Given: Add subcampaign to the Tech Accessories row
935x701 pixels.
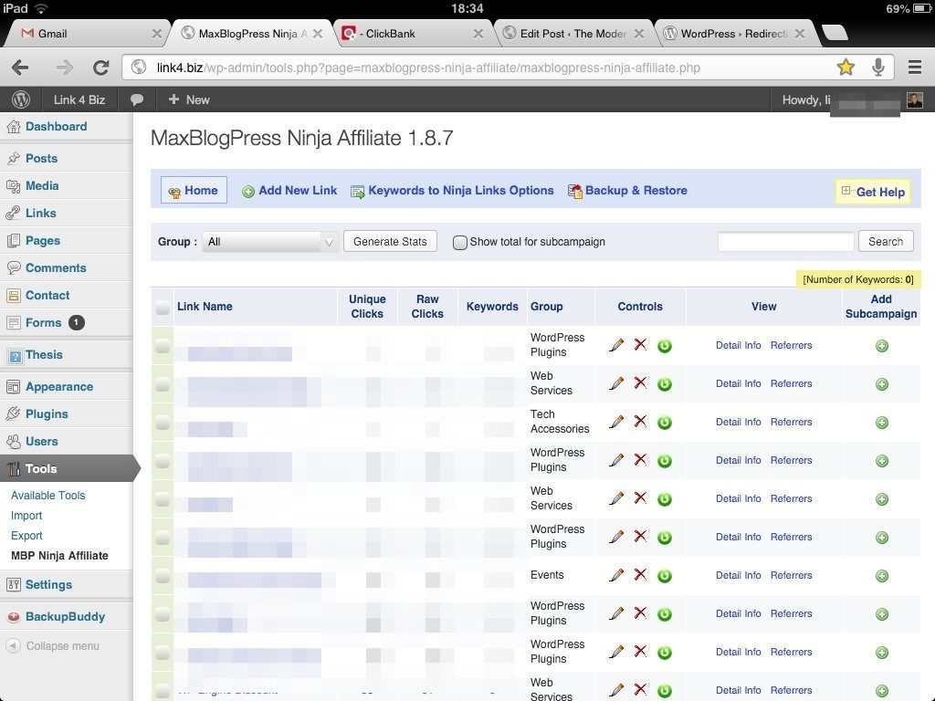Looking at the screenshot, I should click(x=882, y=423).
